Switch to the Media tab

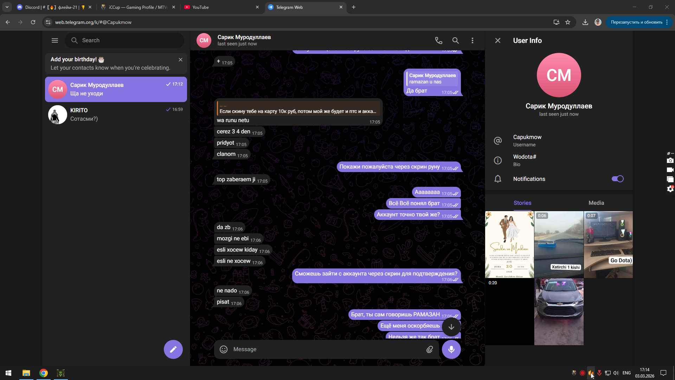pyautogui.click(x=596, y=203)
